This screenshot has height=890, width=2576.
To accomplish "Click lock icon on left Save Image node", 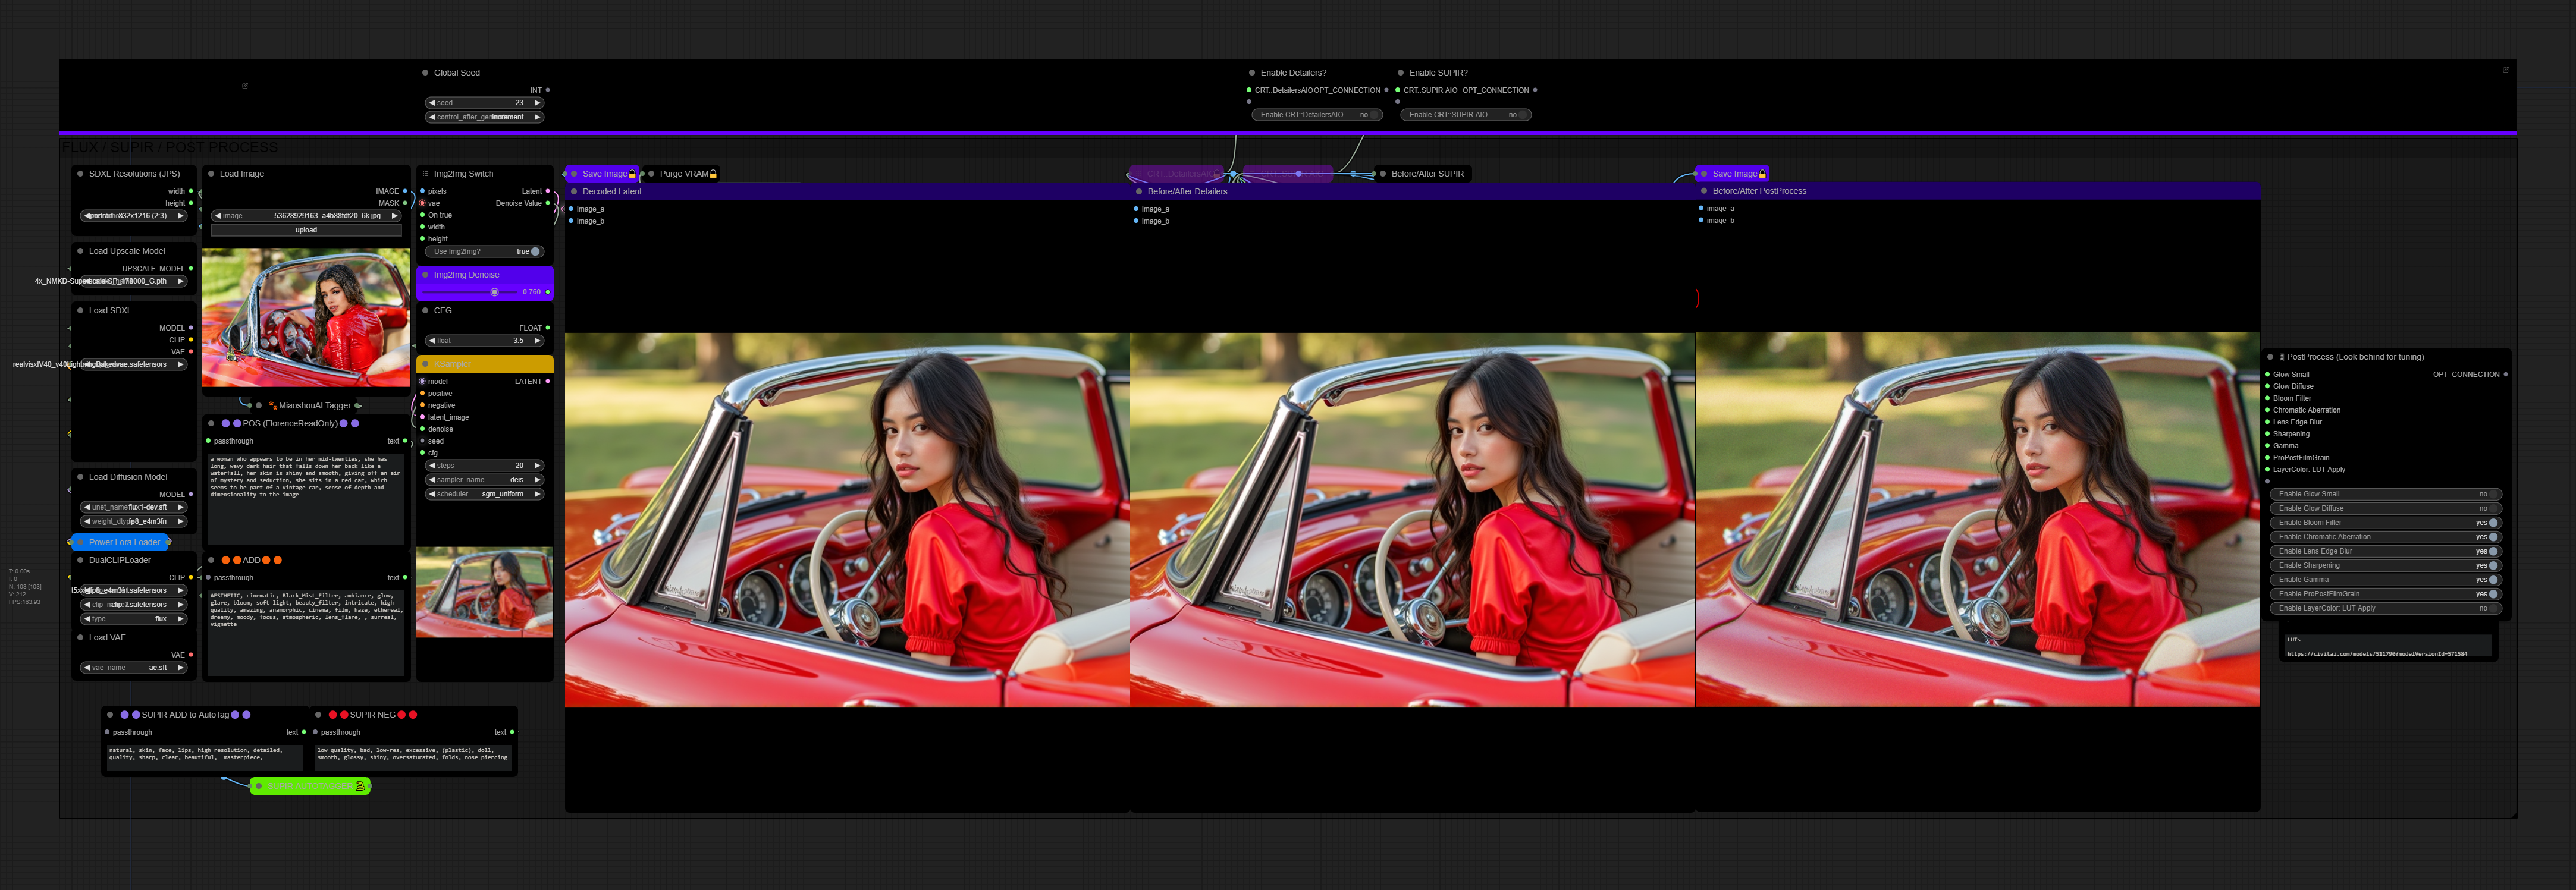I will pyautogui.click(x=632, y=174).
